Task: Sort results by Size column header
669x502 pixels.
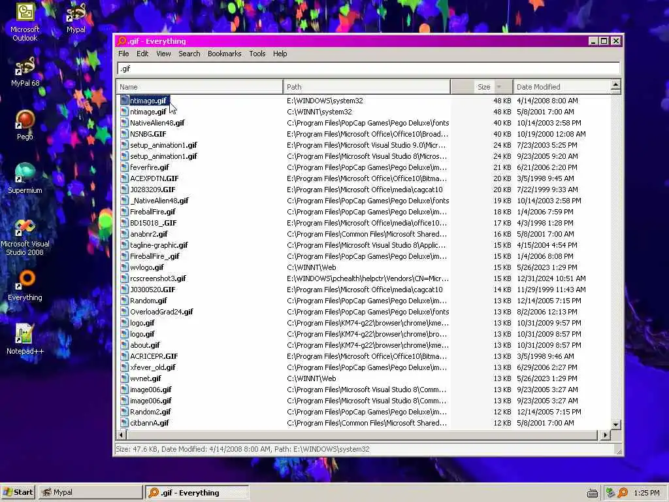Action: point(481,87)
